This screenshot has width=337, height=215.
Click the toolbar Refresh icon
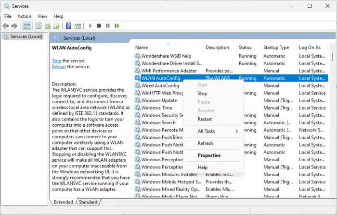[48, 26]
